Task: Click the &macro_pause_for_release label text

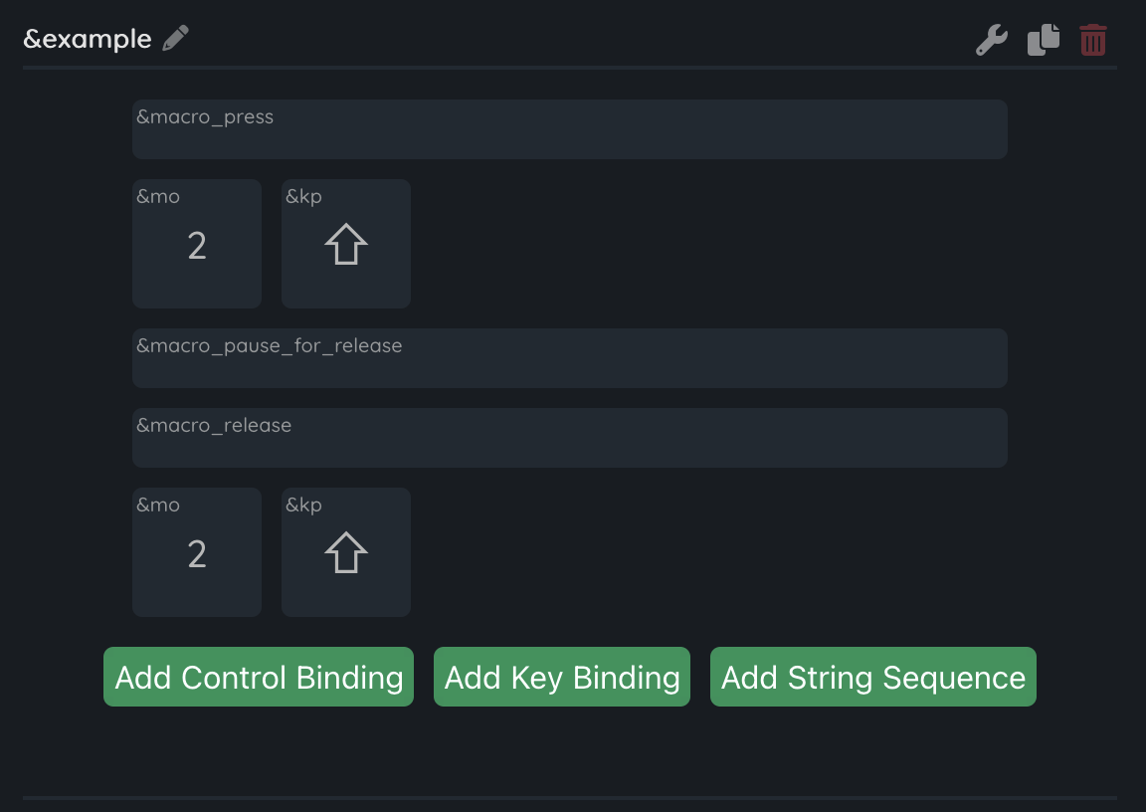Action: coord(270,346)
